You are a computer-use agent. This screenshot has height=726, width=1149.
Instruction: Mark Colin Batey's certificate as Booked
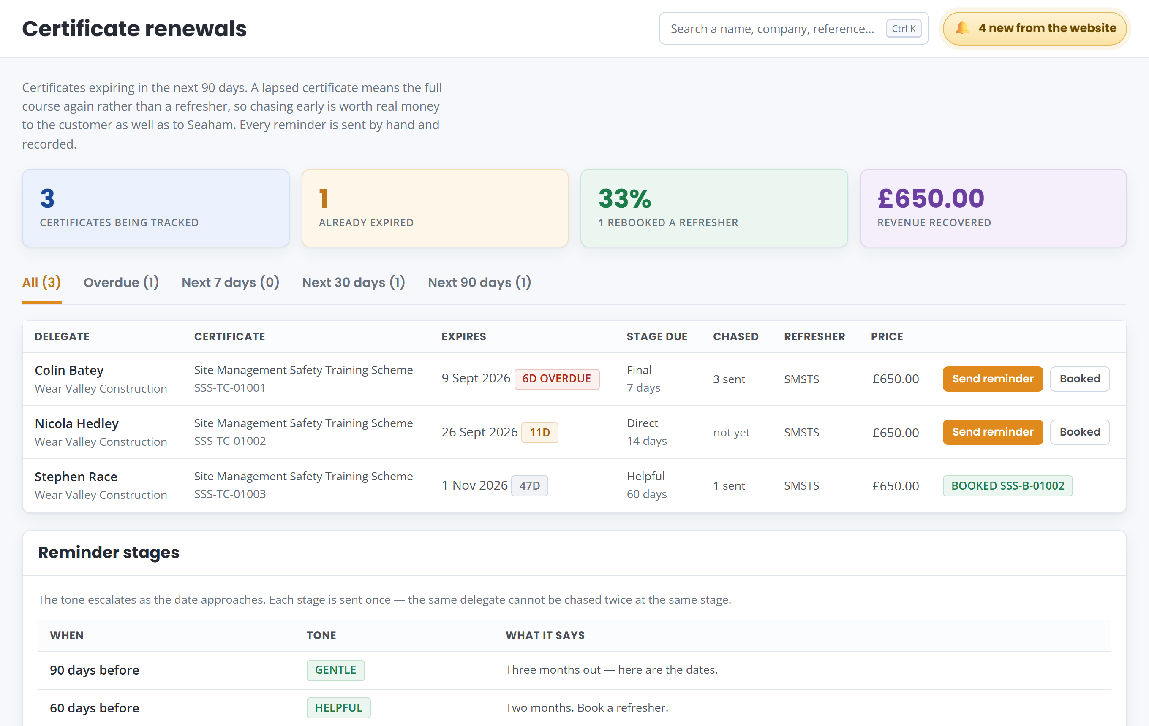click(1080, 379)
